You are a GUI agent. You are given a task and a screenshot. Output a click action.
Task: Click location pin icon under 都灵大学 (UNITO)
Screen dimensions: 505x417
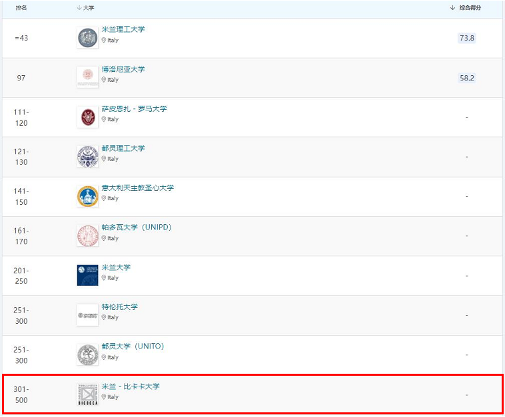click(x=104, y=357)
